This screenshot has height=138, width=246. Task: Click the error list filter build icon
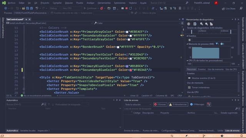coord(209,104)
